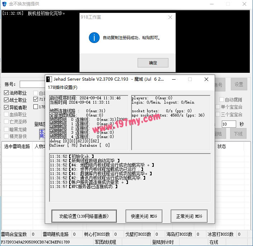Close the Jehad Server window
Viewport: 253px width, 246px height.
[206, 79]
